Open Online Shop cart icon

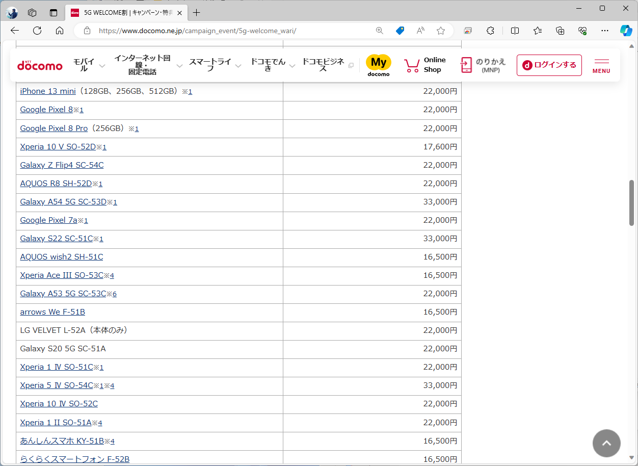point(412,65)
